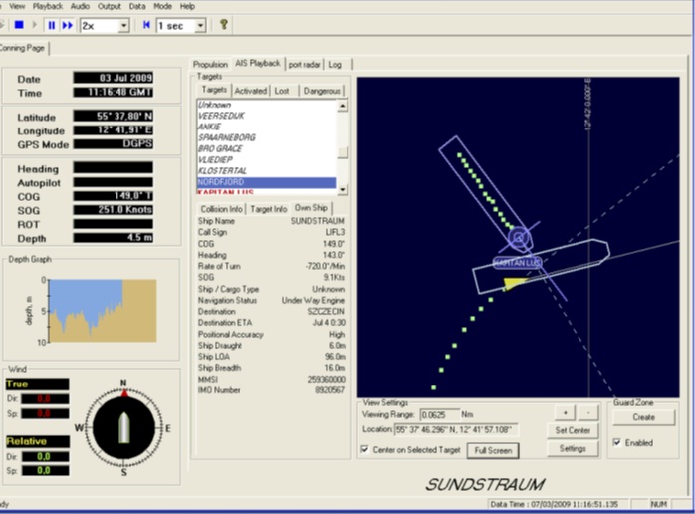Image resolution: width=695 pixels, height=514 pixels.
Task: Open the Playback menu
Action: [x=47, y=6]
